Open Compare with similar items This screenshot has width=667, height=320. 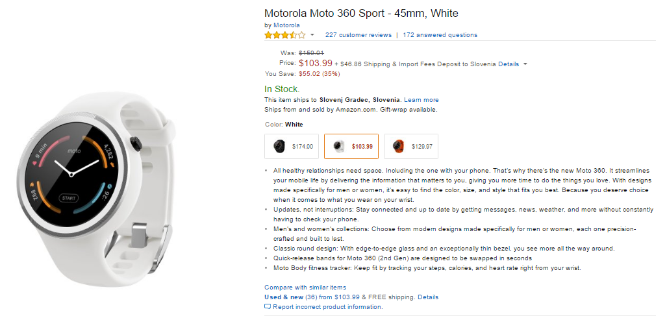305,287
